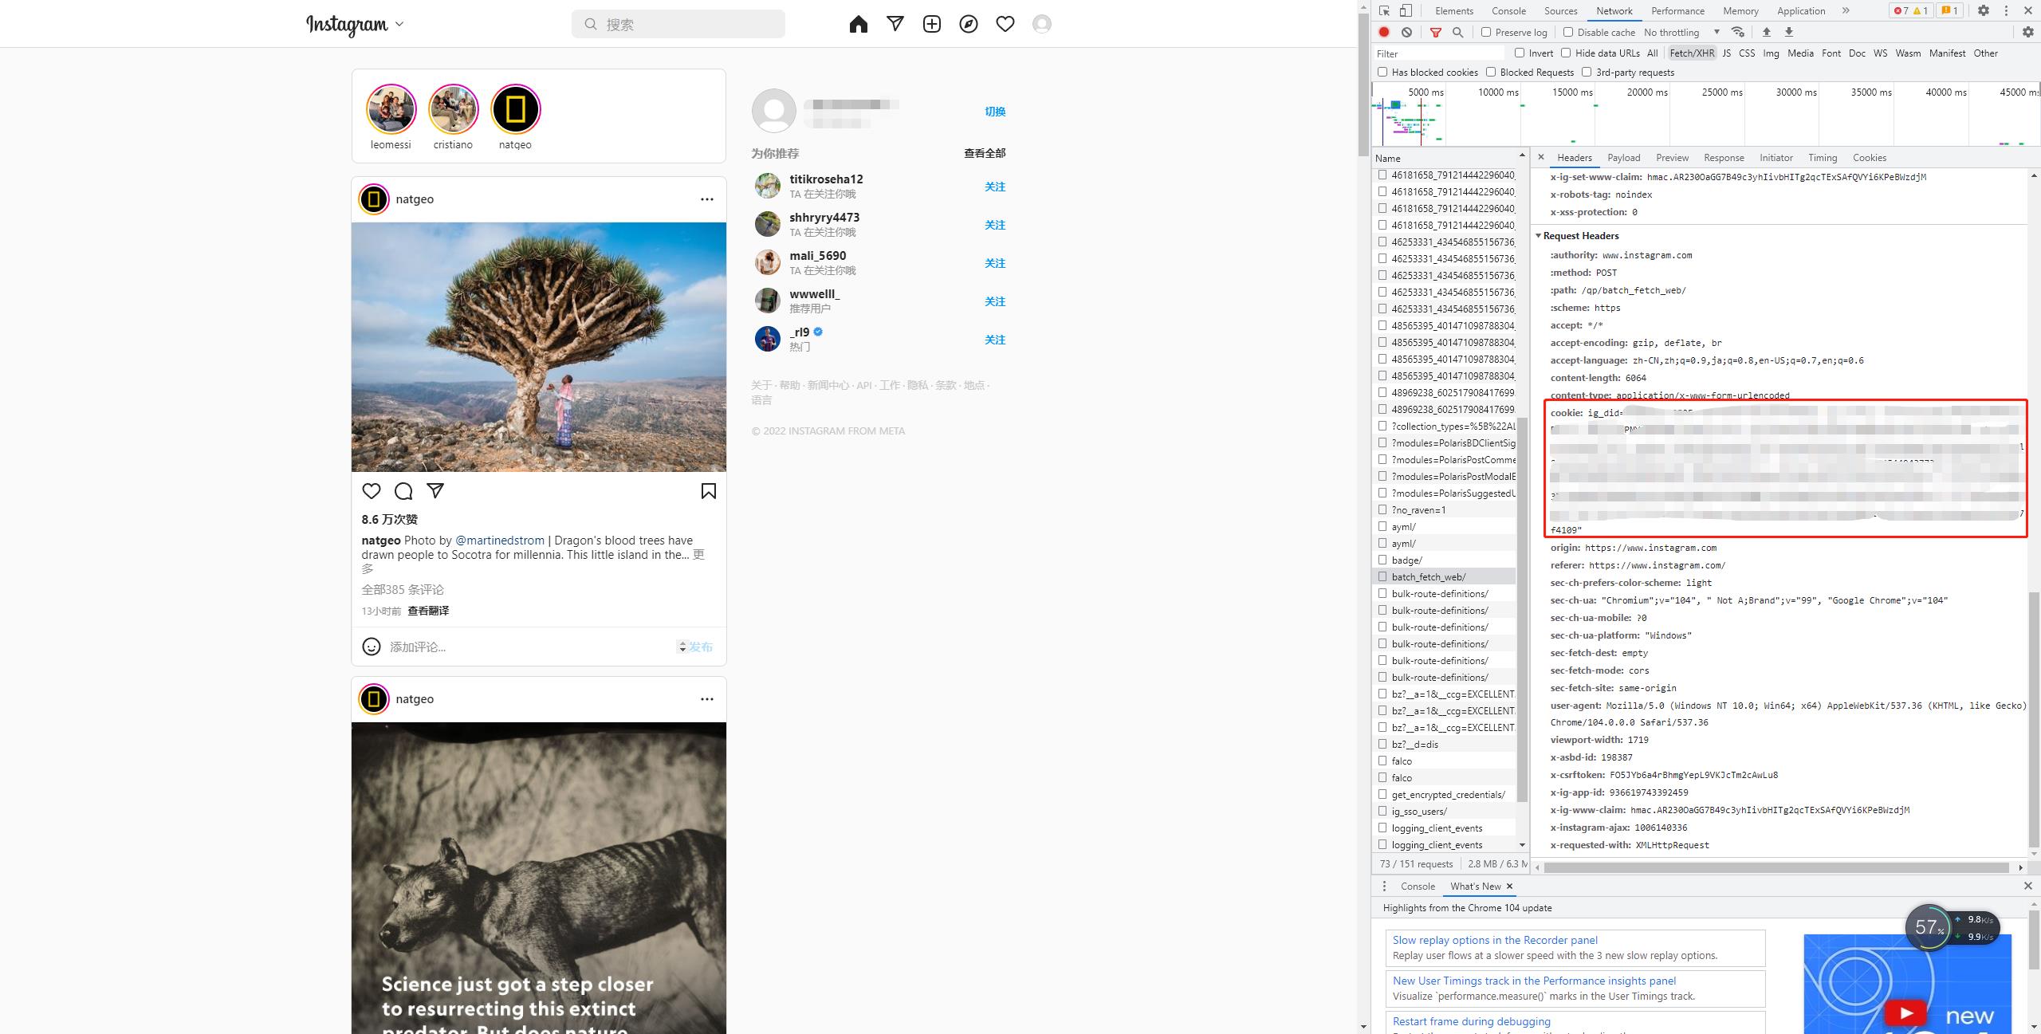Click the DevTools inspect element icon

1385,10
